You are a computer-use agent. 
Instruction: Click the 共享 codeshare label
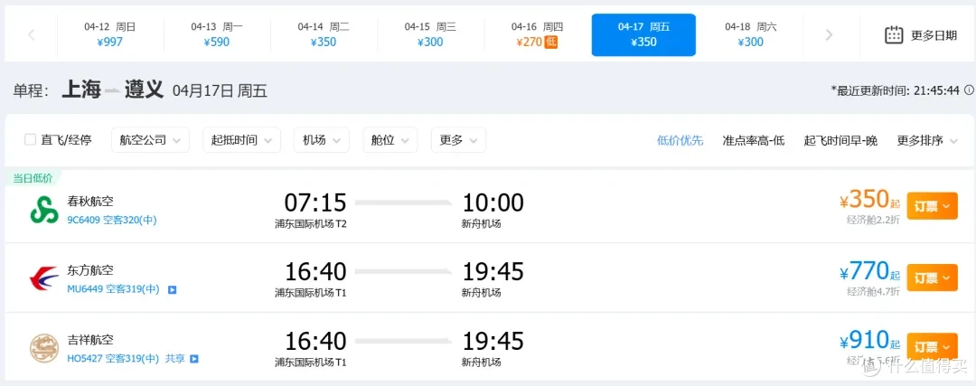click(x=175, y=359)
